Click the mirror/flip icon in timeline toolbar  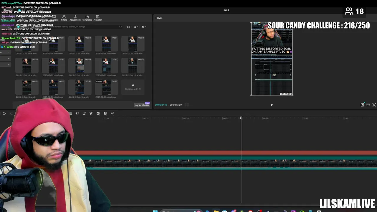77,113
